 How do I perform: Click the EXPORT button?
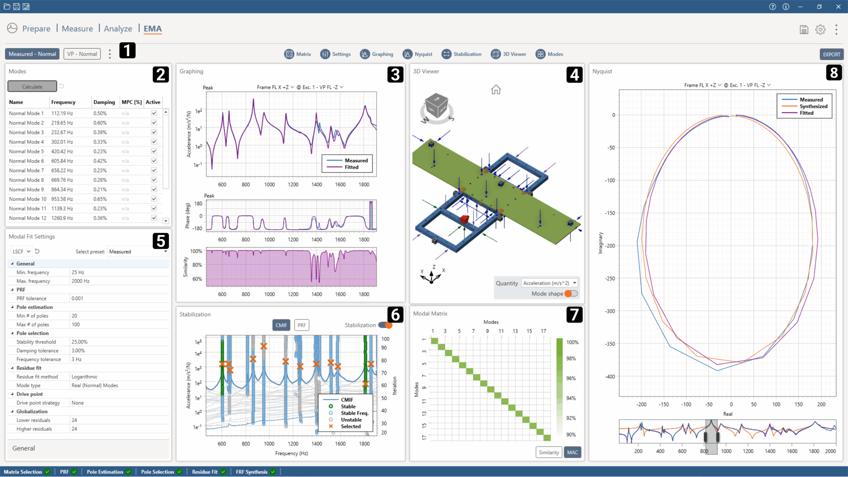coord(831,54)
